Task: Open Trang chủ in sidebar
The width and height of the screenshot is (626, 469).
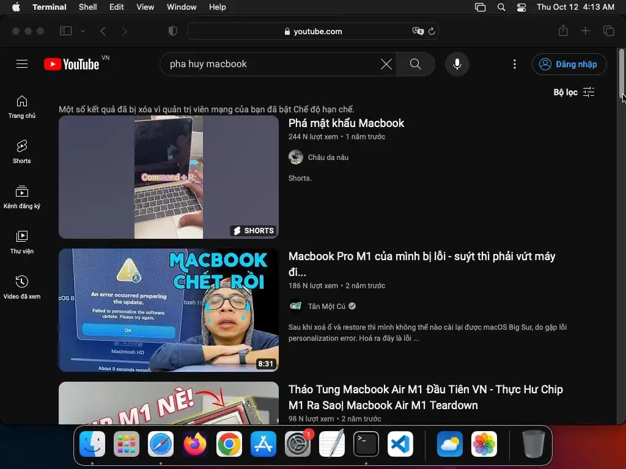Action: point(22,107)
